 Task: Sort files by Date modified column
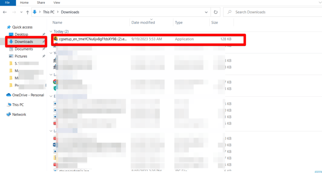pyautogui.click(x=143, y=22)
